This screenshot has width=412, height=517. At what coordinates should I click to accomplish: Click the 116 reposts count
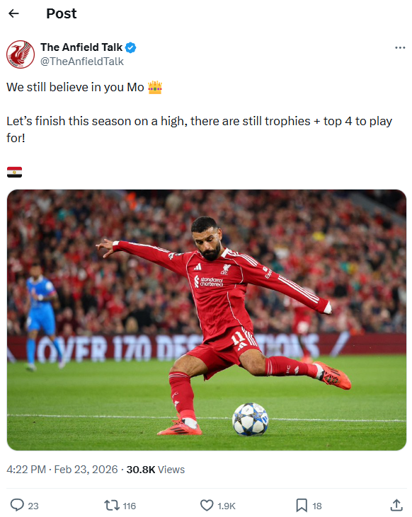click(x=130, y=506)
